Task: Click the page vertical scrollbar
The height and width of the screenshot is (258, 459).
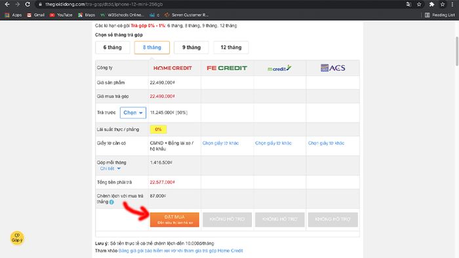Action: (x=457, y=51)
